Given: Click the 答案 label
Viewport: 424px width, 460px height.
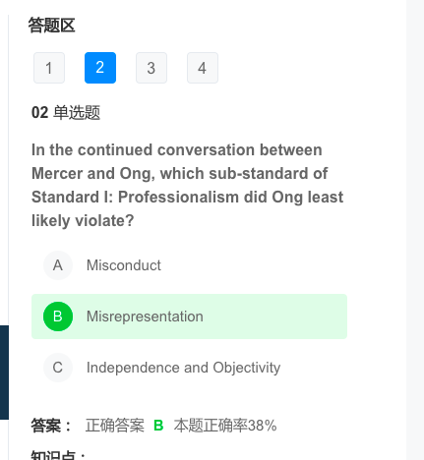Looking at the screenshot, I should (51, 426).
